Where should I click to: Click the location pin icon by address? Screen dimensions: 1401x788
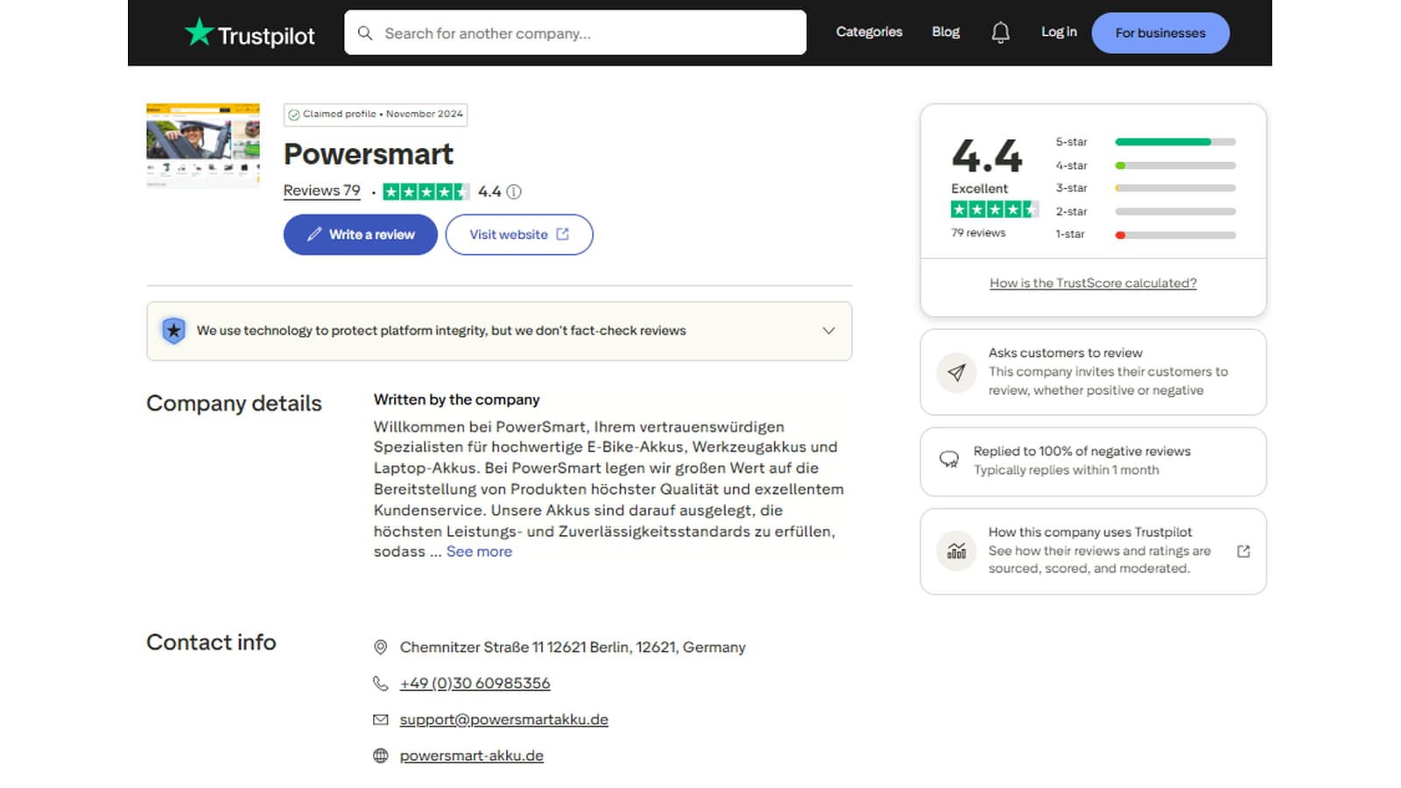click(x=380, y=647)
